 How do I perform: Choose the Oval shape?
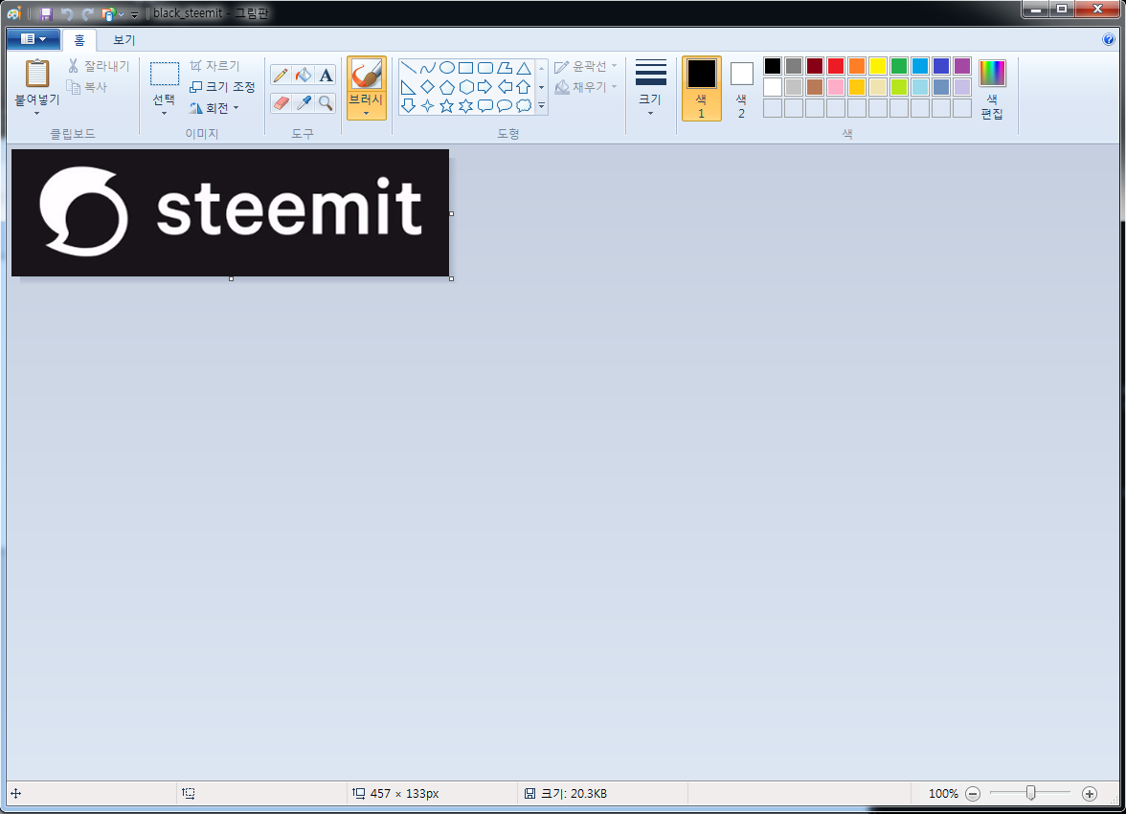446,68
